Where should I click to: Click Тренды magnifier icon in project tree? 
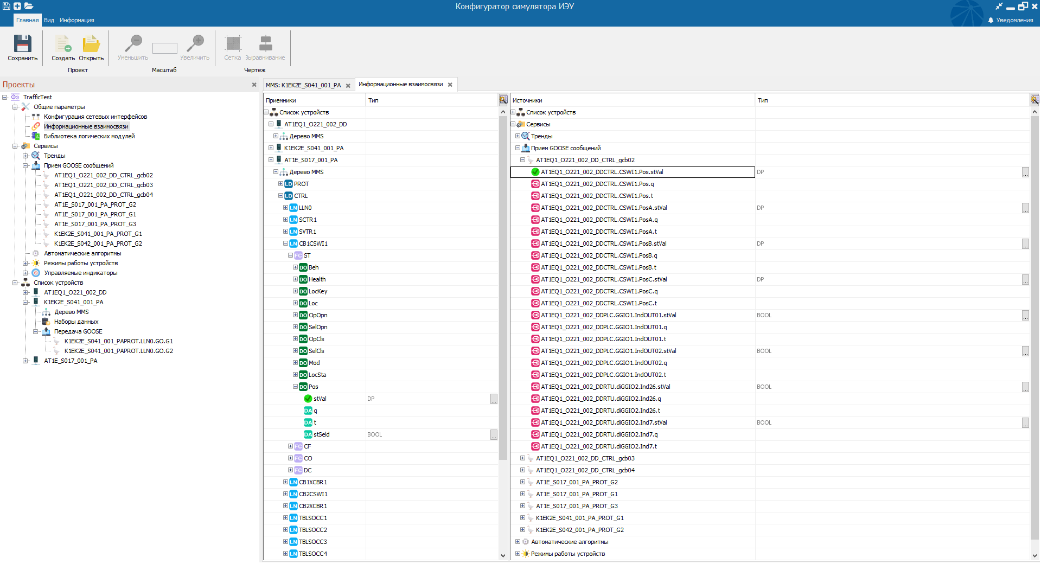tap(36, 156)
